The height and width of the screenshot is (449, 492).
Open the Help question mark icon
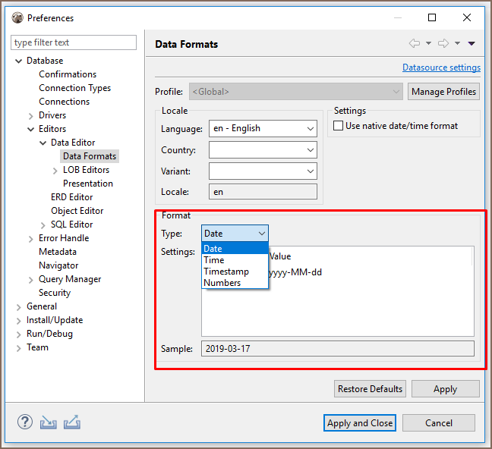(25, 422)
